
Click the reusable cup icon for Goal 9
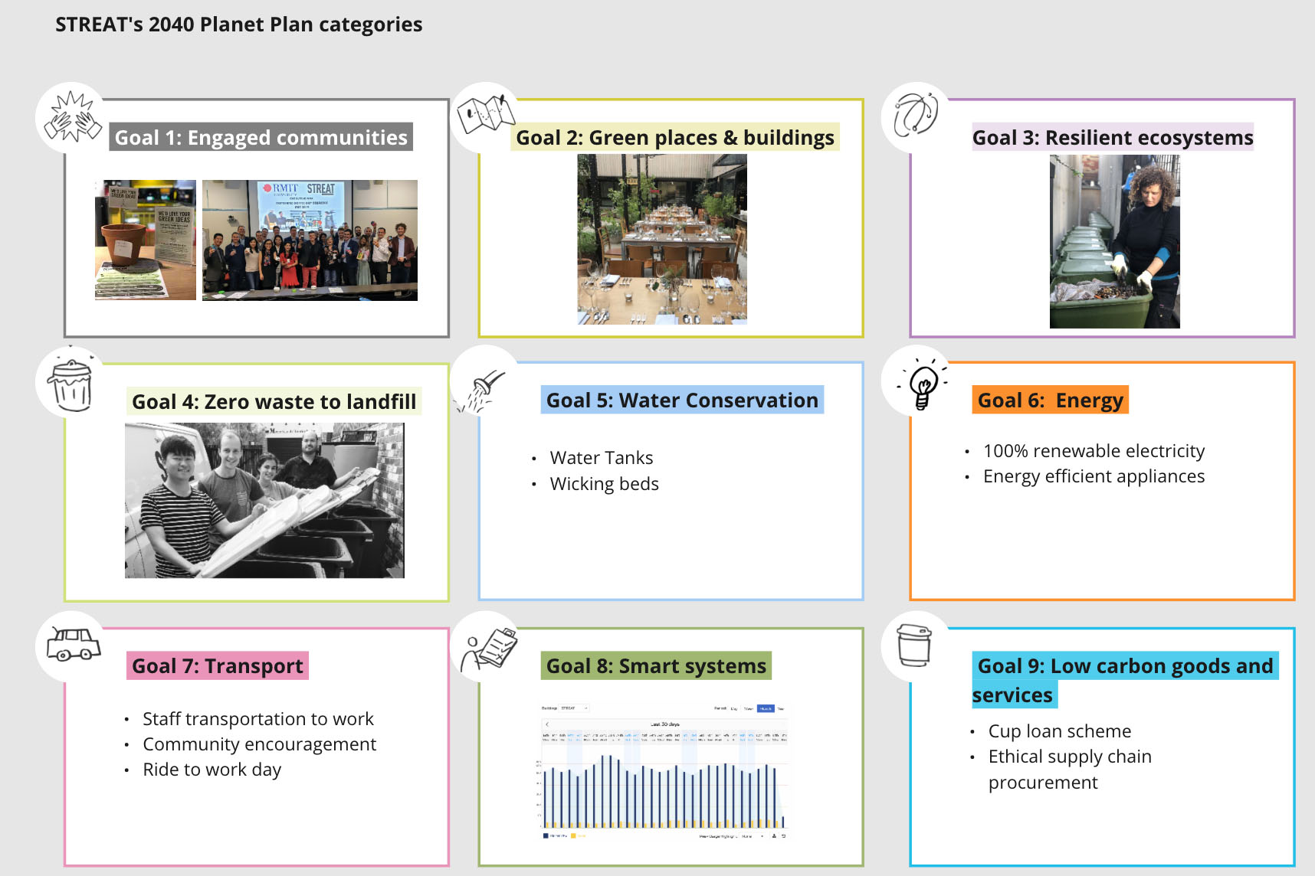914,646
